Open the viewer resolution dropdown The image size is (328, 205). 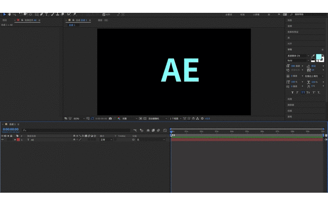(130, 118)
